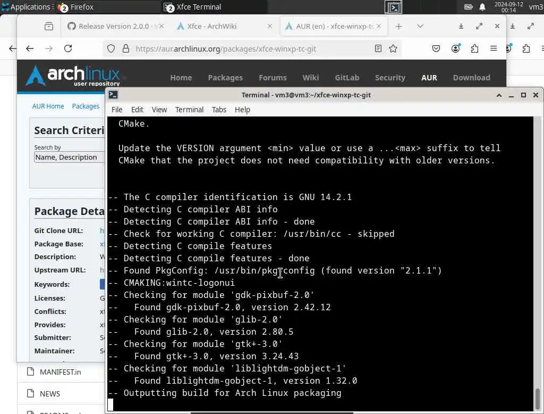Open the terminal Tabs menu
The height and width of the screenshot is (414, 544).
[219, 110]
